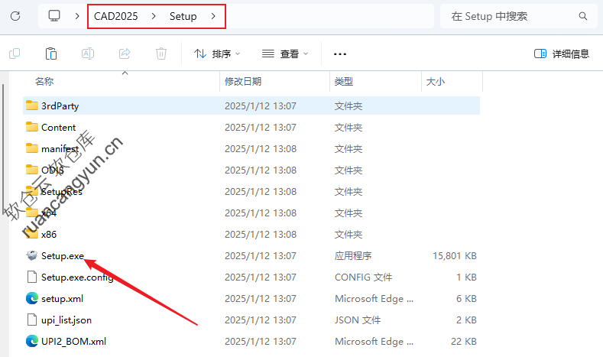603x357 pixels.
Task: Sort by the 类型 column header
Action: (x=344, y=82)
